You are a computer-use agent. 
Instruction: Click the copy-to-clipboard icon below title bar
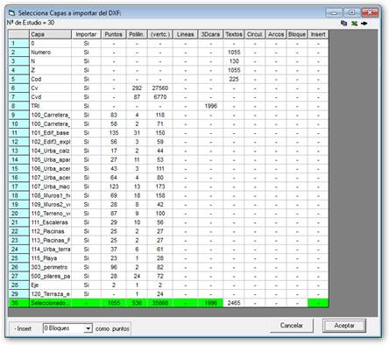click(x=344, y=23)
